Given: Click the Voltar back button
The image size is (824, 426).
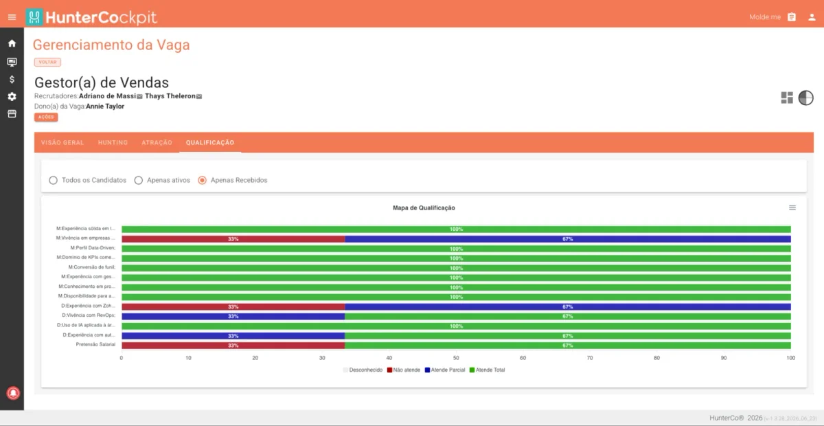Looking at the screenshot, I should tap(47, 62).
